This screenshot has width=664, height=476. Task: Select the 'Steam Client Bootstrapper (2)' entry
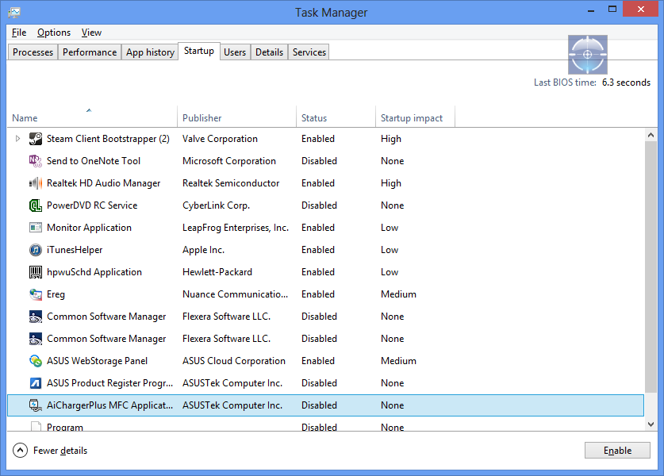pyautogui.click(x=108, y=139)
